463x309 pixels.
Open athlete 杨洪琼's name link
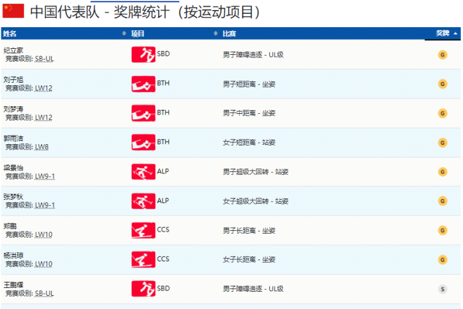click(x=13, y=255)
